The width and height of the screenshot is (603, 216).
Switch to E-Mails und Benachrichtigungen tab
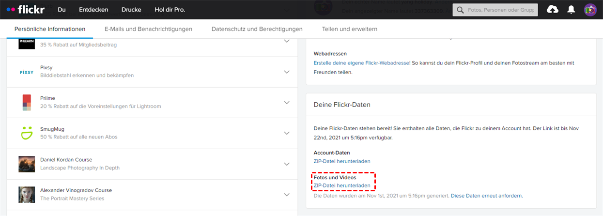point(148,29)
